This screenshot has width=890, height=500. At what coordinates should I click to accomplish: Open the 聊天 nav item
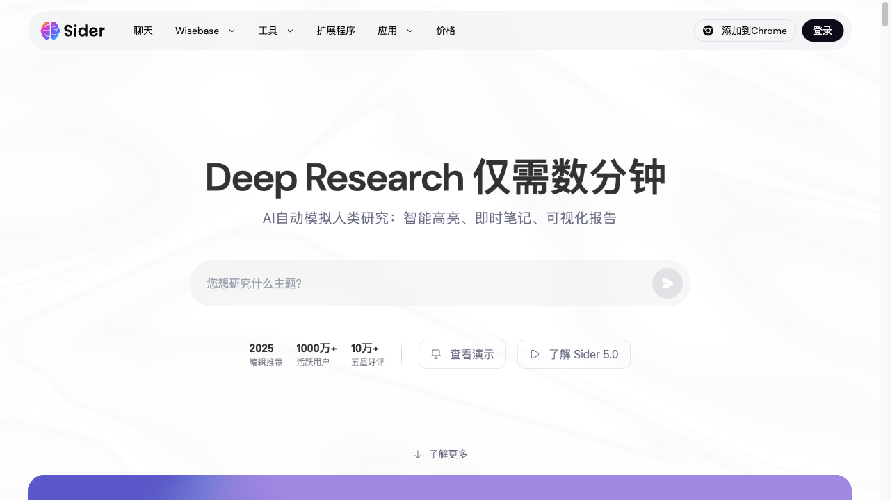[x=143, y=31]
